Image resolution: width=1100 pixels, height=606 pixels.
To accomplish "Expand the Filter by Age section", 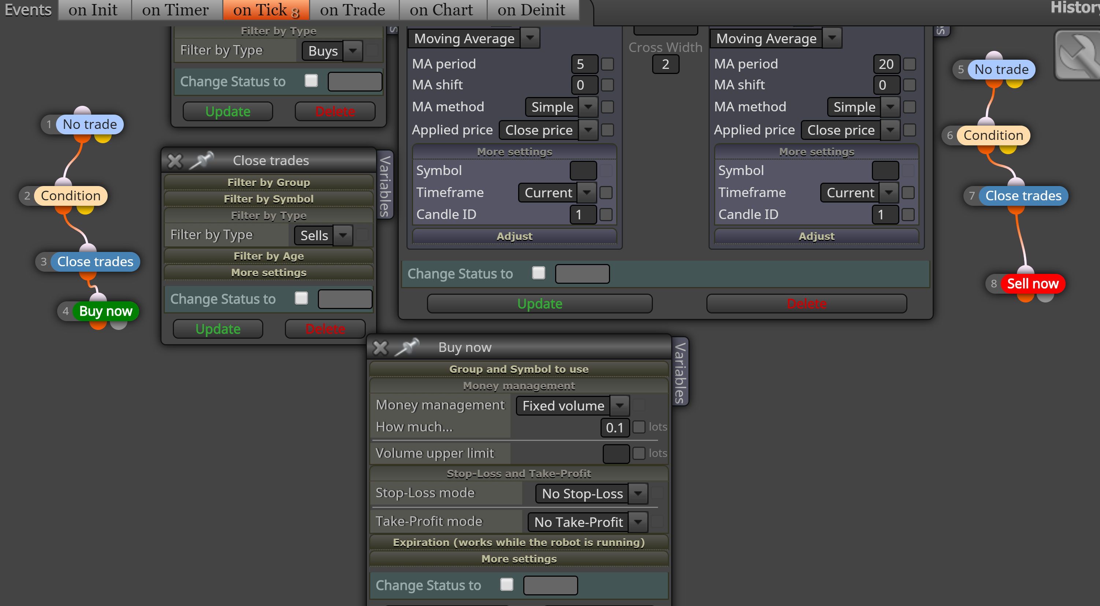I will click(x=269, y=256).
